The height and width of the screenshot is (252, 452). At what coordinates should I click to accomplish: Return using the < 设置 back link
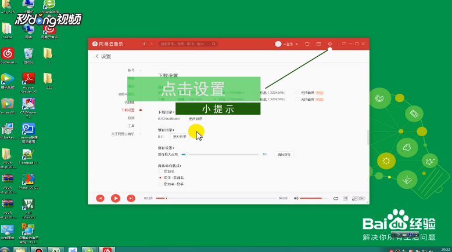[x=103, y=56]
